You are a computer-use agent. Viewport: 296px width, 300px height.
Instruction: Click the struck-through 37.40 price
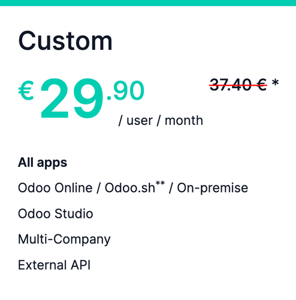click(x=231, y=85)
